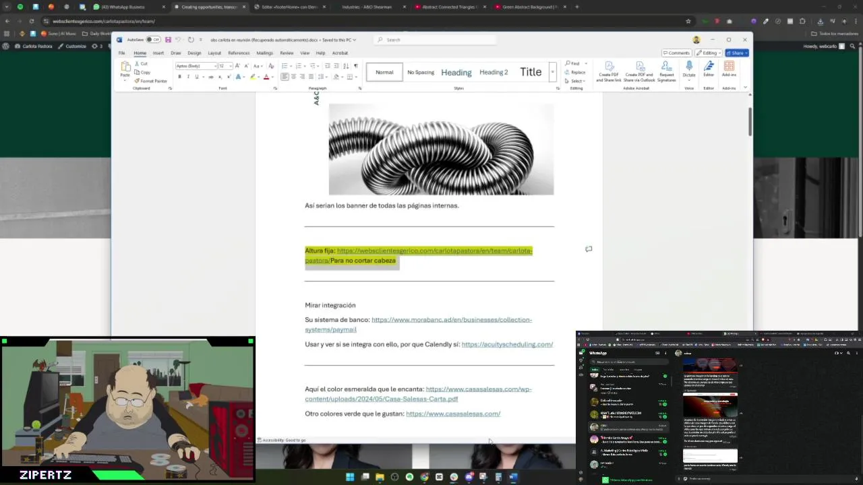863x485 pixels.
Task: Click the Comments button in Word
Action: click(676, 53)
